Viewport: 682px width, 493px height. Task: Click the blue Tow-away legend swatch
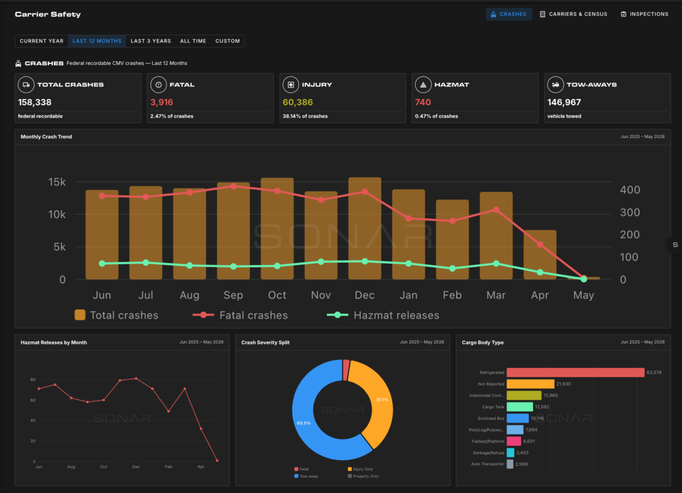click(296, 476)
